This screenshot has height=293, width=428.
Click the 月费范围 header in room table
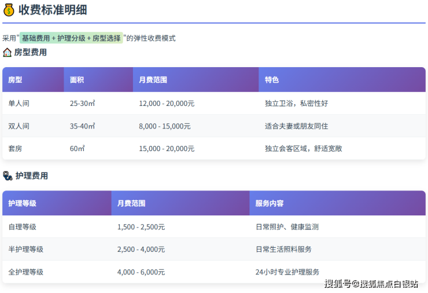pyautogui.click(x=153, y=80)
